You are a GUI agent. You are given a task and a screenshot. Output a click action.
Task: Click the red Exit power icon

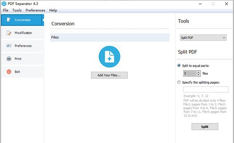click(9, 72)
